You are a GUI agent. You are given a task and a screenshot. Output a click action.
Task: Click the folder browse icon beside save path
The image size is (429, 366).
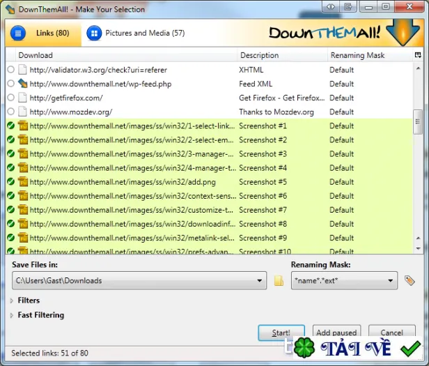(279, 280)
